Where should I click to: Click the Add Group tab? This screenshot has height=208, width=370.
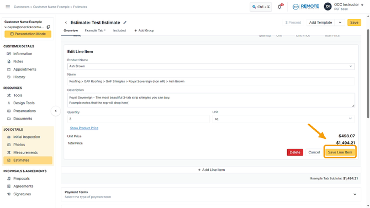coord(144,31)
